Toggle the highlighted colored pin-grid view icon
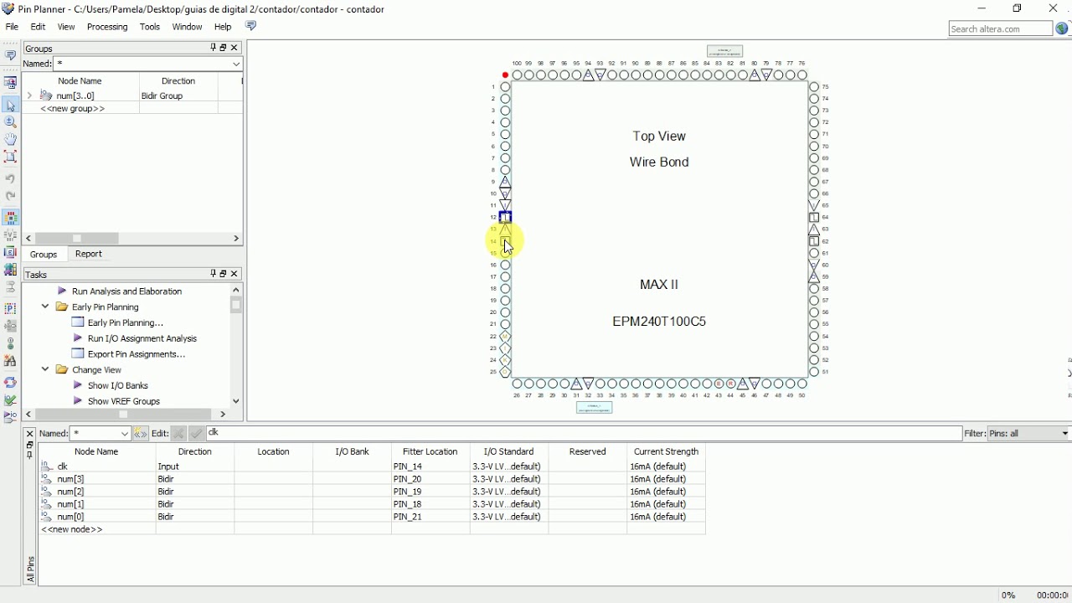The height and width of the screenshot is (603, 1072). click(11, 218)
